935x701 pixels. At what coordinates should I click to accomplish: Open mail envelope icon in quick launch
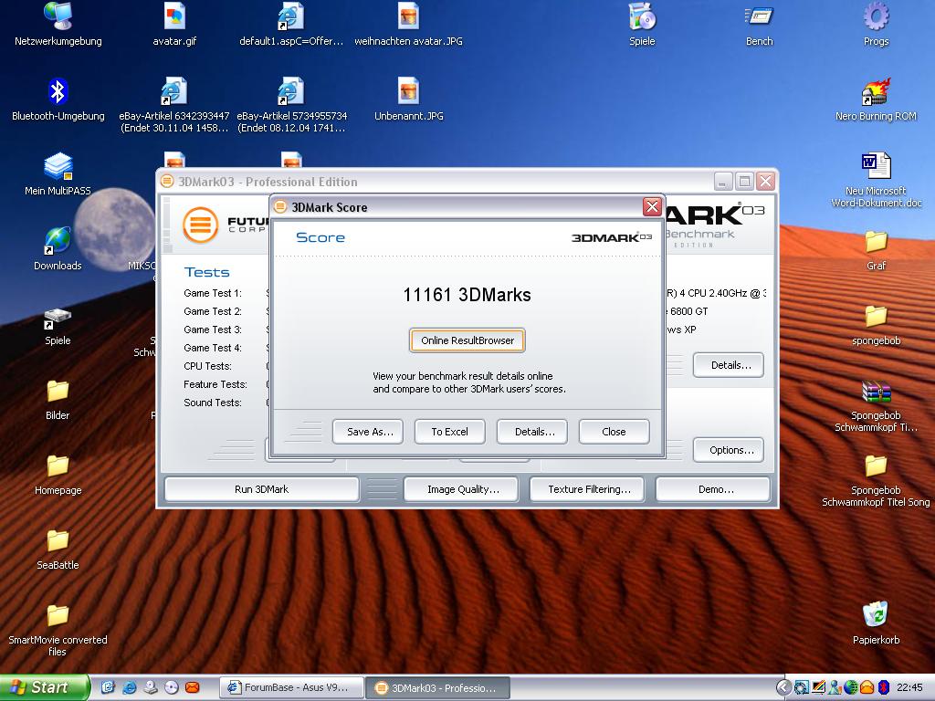(x=192, y=688)
